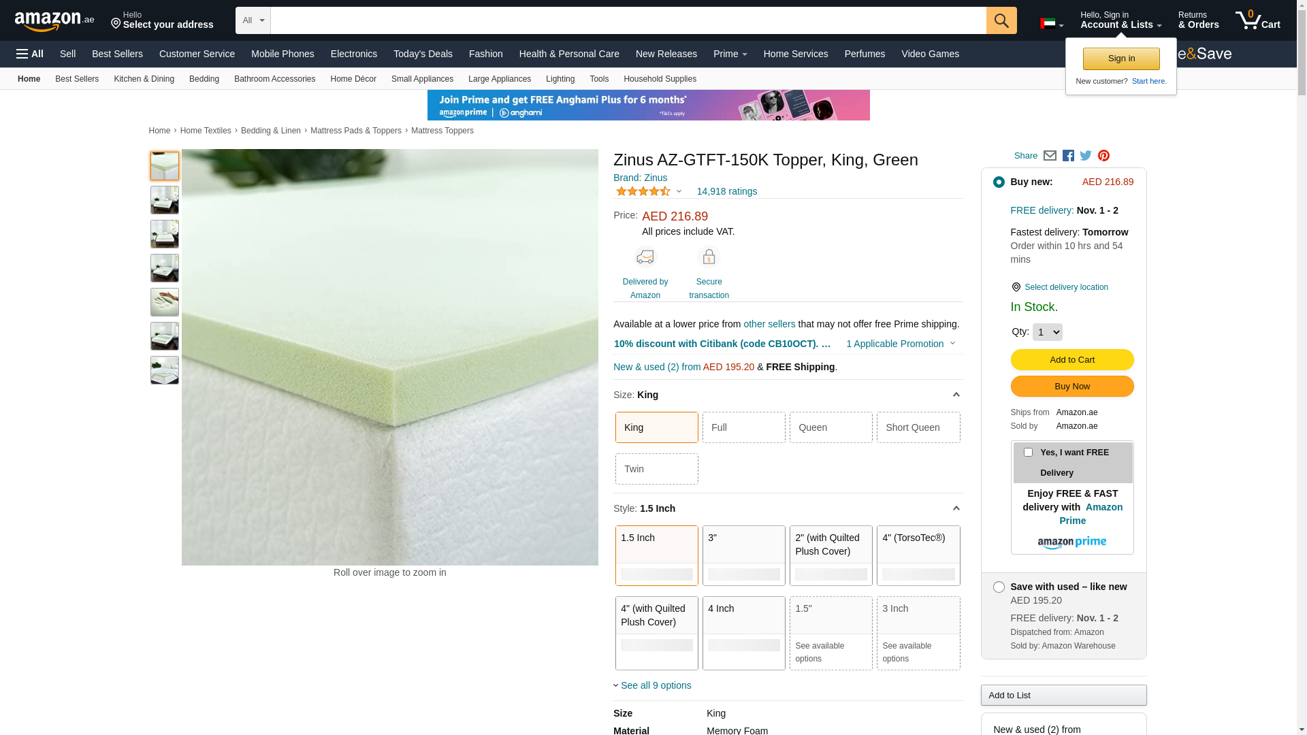Screen dimensions: 1307x735
Task: Choose the Queen size swatch
Action: point(831,427)
